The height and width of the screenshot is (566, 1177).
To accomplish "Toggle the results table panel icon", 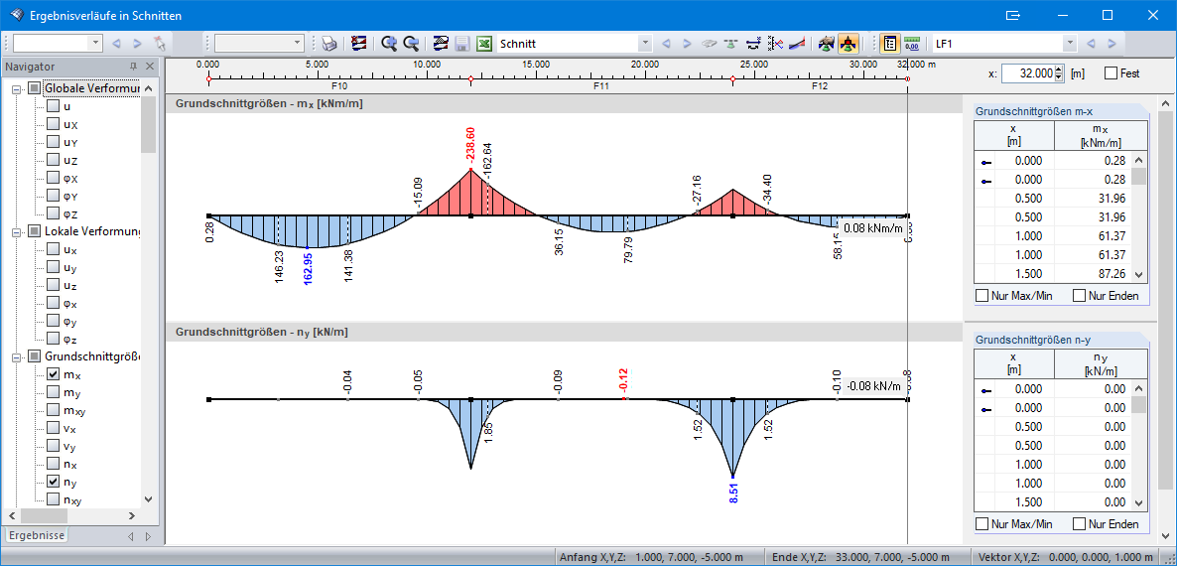I will 889,44.
